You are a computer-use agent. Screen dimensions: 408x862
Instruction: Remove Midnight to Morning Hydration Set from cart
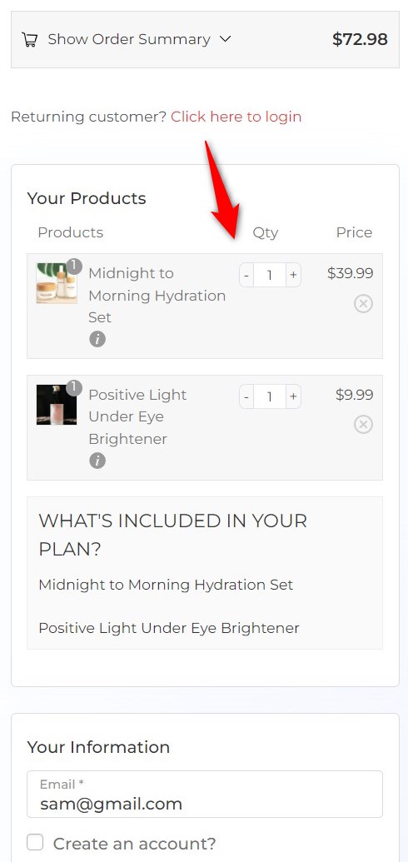click(x=363, y=303)
